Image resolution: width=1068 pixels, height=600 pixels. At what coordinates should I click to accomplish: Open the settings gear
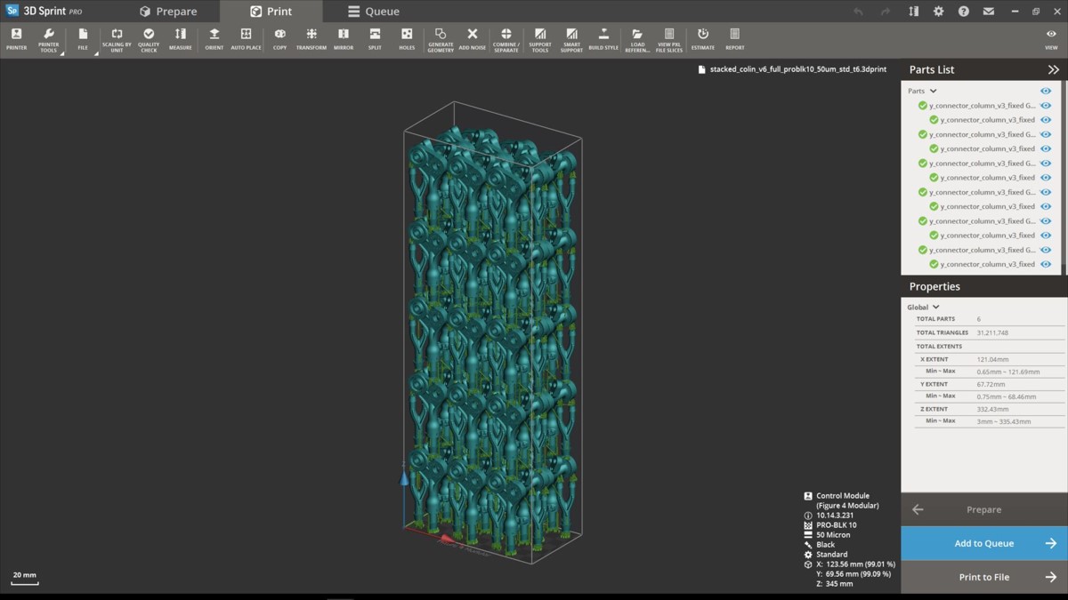(938, 12)
